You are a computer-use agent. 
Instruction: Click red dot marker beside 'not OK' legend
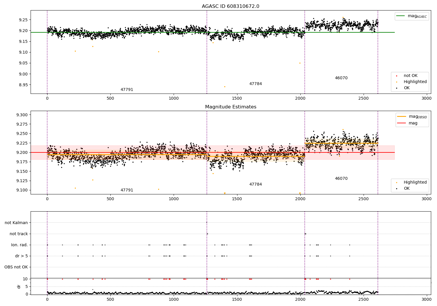click(x=397, y=76)
